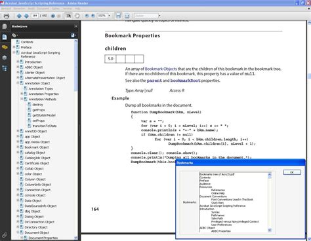Follow the Bookmark Objects link
Viewport: 311px width, 241px height.
tap(161, 69)
